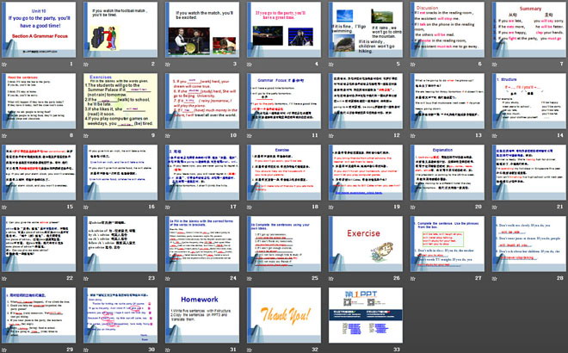
Task: Select the Structure slide 14 thumbnail
Action: (x=529, y=101)
